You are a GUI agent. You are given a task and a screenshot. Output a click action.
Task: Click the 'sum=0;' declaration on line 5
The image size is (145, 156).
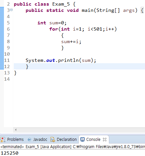58,23
